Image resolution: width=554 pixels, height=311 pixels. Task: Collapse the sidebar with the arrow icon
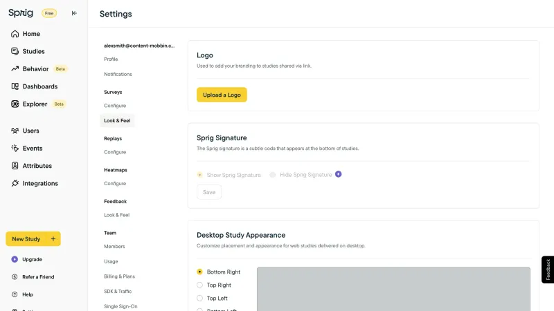pyautogui.click(x=74, y=13)
